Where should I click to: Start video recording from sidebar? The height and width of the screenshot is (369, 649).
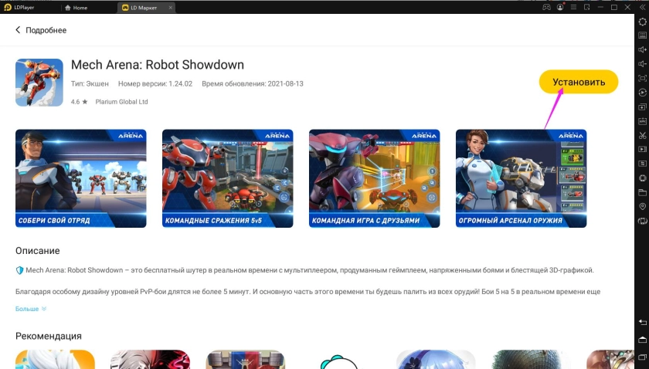[x=642, y=149]
